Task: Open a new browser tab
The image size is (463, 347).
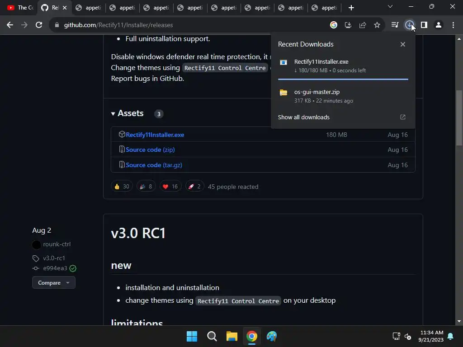Action: click(x=351, y=8)
